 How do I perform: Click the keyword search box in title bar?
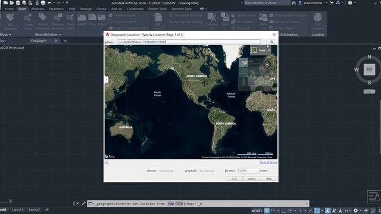pos(267,3)
